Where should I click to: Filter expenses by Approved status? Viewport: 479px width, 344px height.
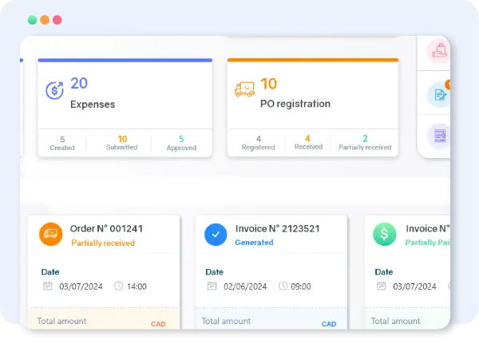(181, 142)
